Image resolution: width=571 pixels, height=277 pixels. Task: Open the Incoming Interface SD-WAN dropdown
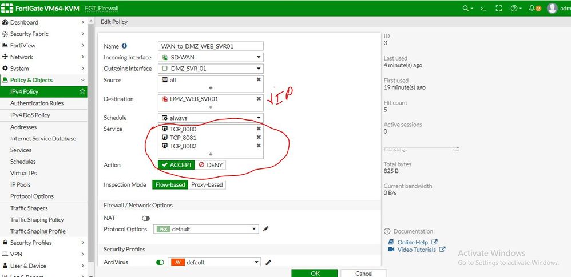[x=211, y=57]
